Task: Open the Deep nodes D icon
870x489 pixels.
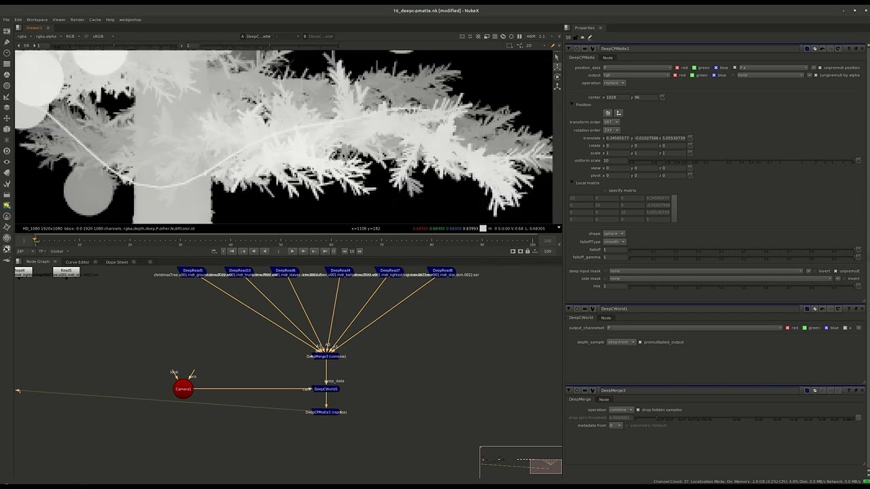Action: 7,151
